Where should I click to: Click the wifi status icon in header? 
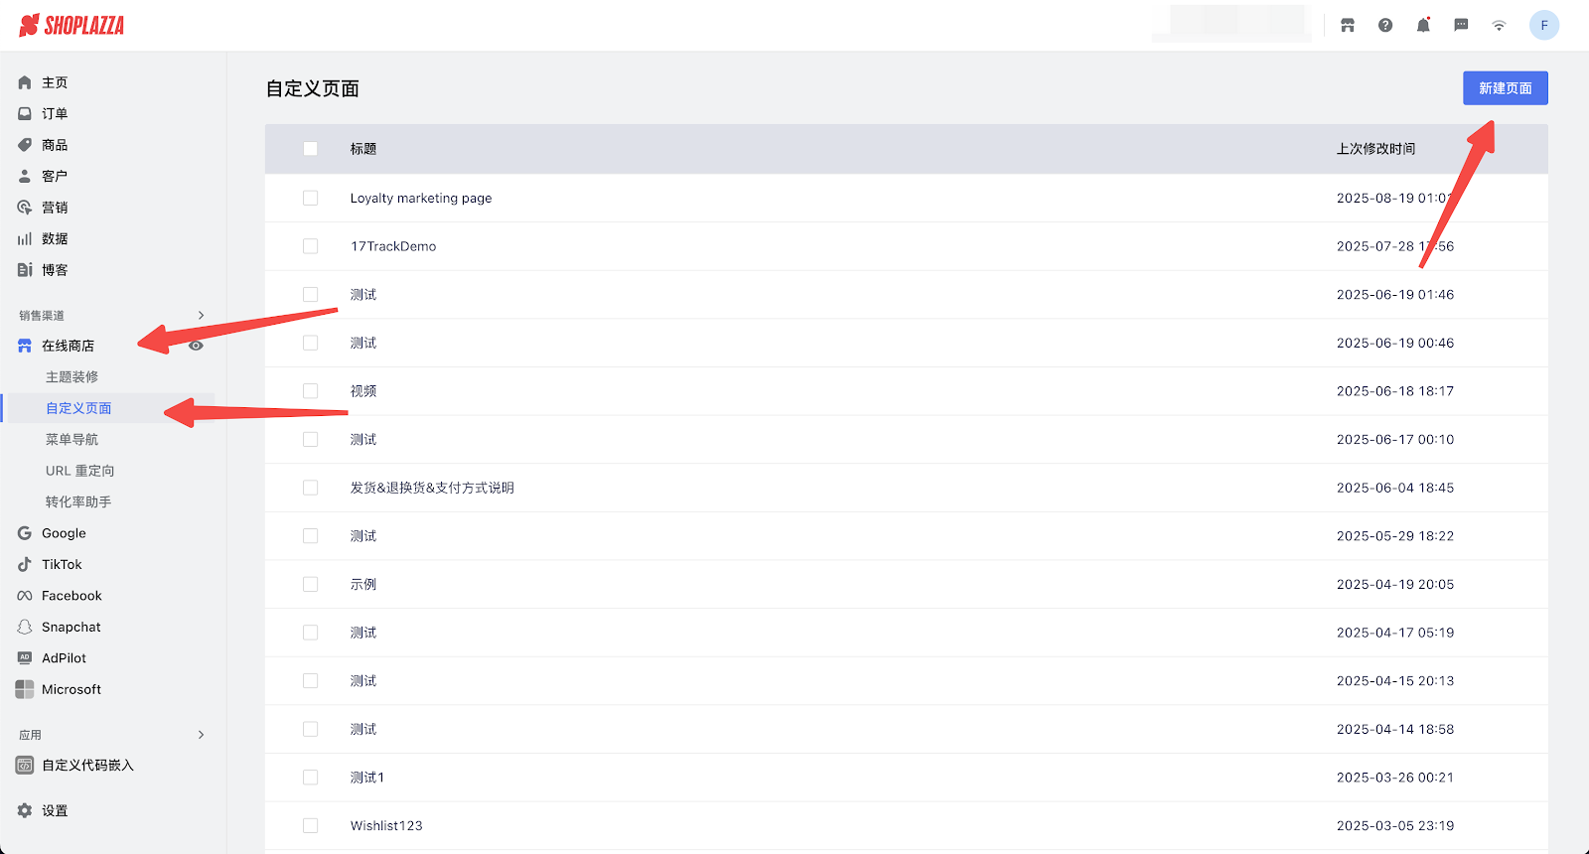pyautogui.click(x=1499, y=26)
